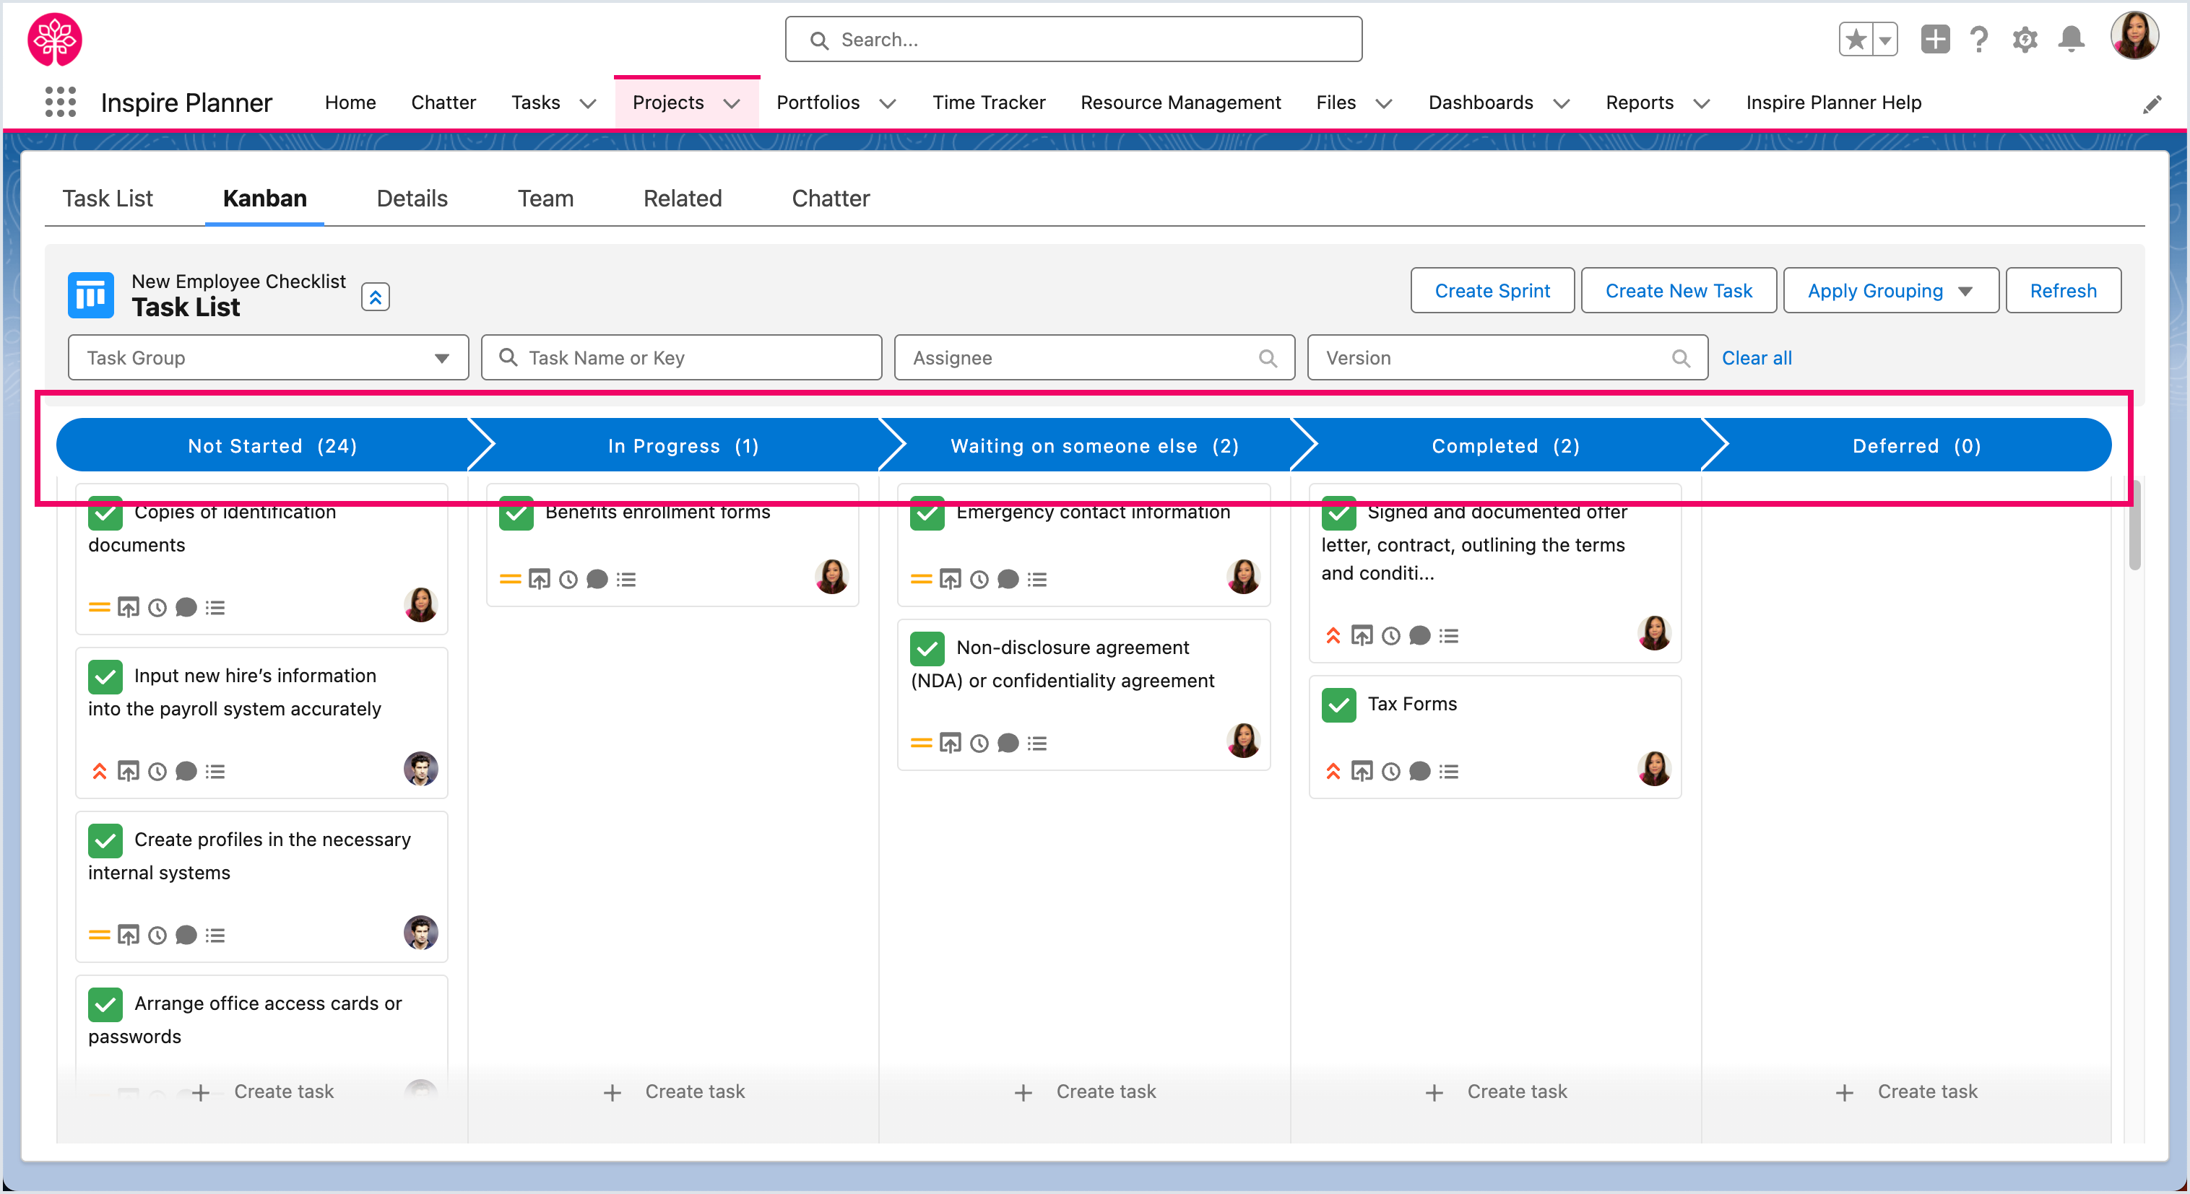Open the App Launcher grid icon
This screenshot has height=1194, width=2190.
(61, 102)
